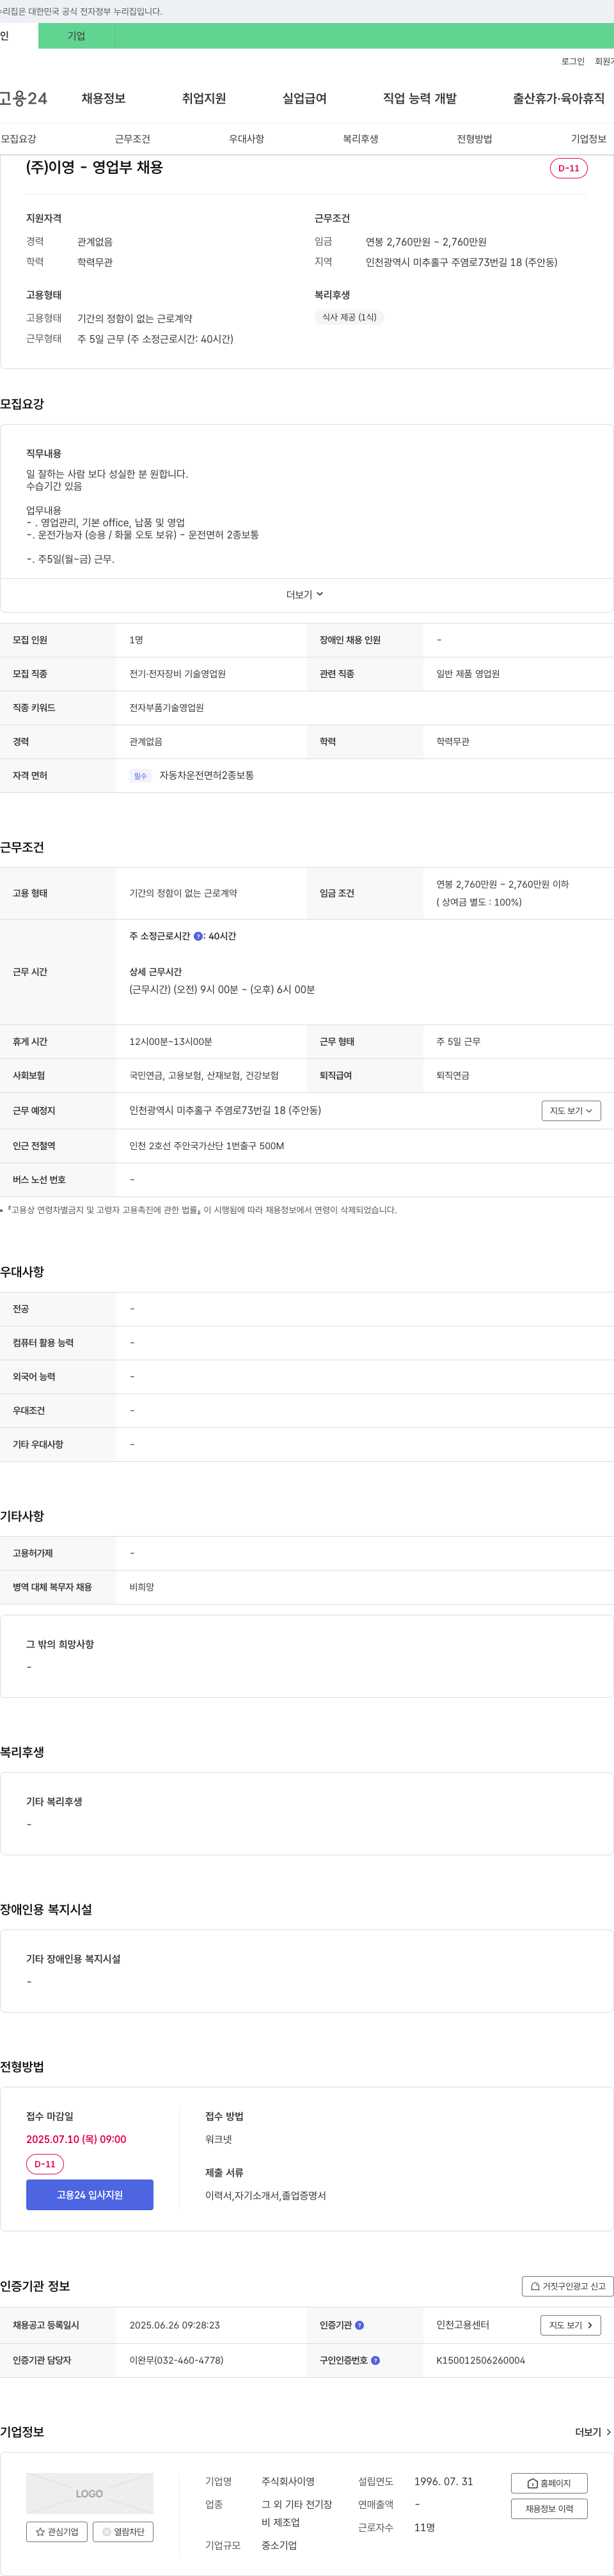Jump to 전형방법 via anchor tab

coord(474,139)
